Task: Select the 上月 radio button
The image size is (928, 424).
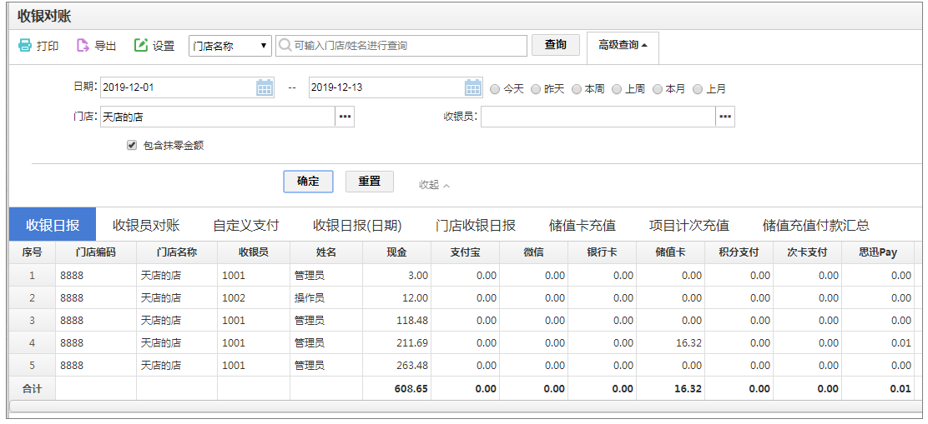Action: [x=697, y=89]
